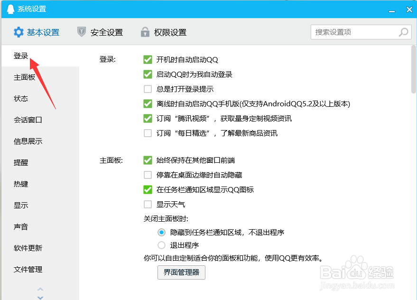
Task: Switch to the 权限设置 tab
Action: 164,32
